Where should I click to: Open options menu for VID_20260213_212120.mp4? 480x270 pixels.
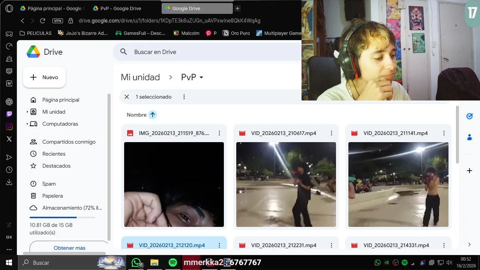pos(219,245)
